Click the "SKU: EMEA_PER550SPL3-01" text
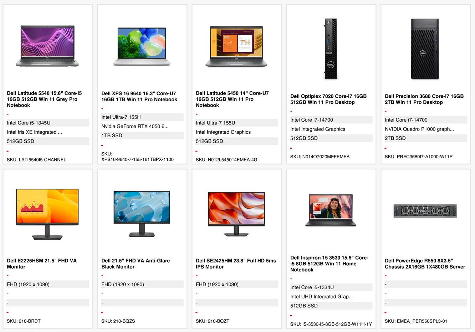Image resolution: width=475 pixels, height=332 pixels. point(416,321)
